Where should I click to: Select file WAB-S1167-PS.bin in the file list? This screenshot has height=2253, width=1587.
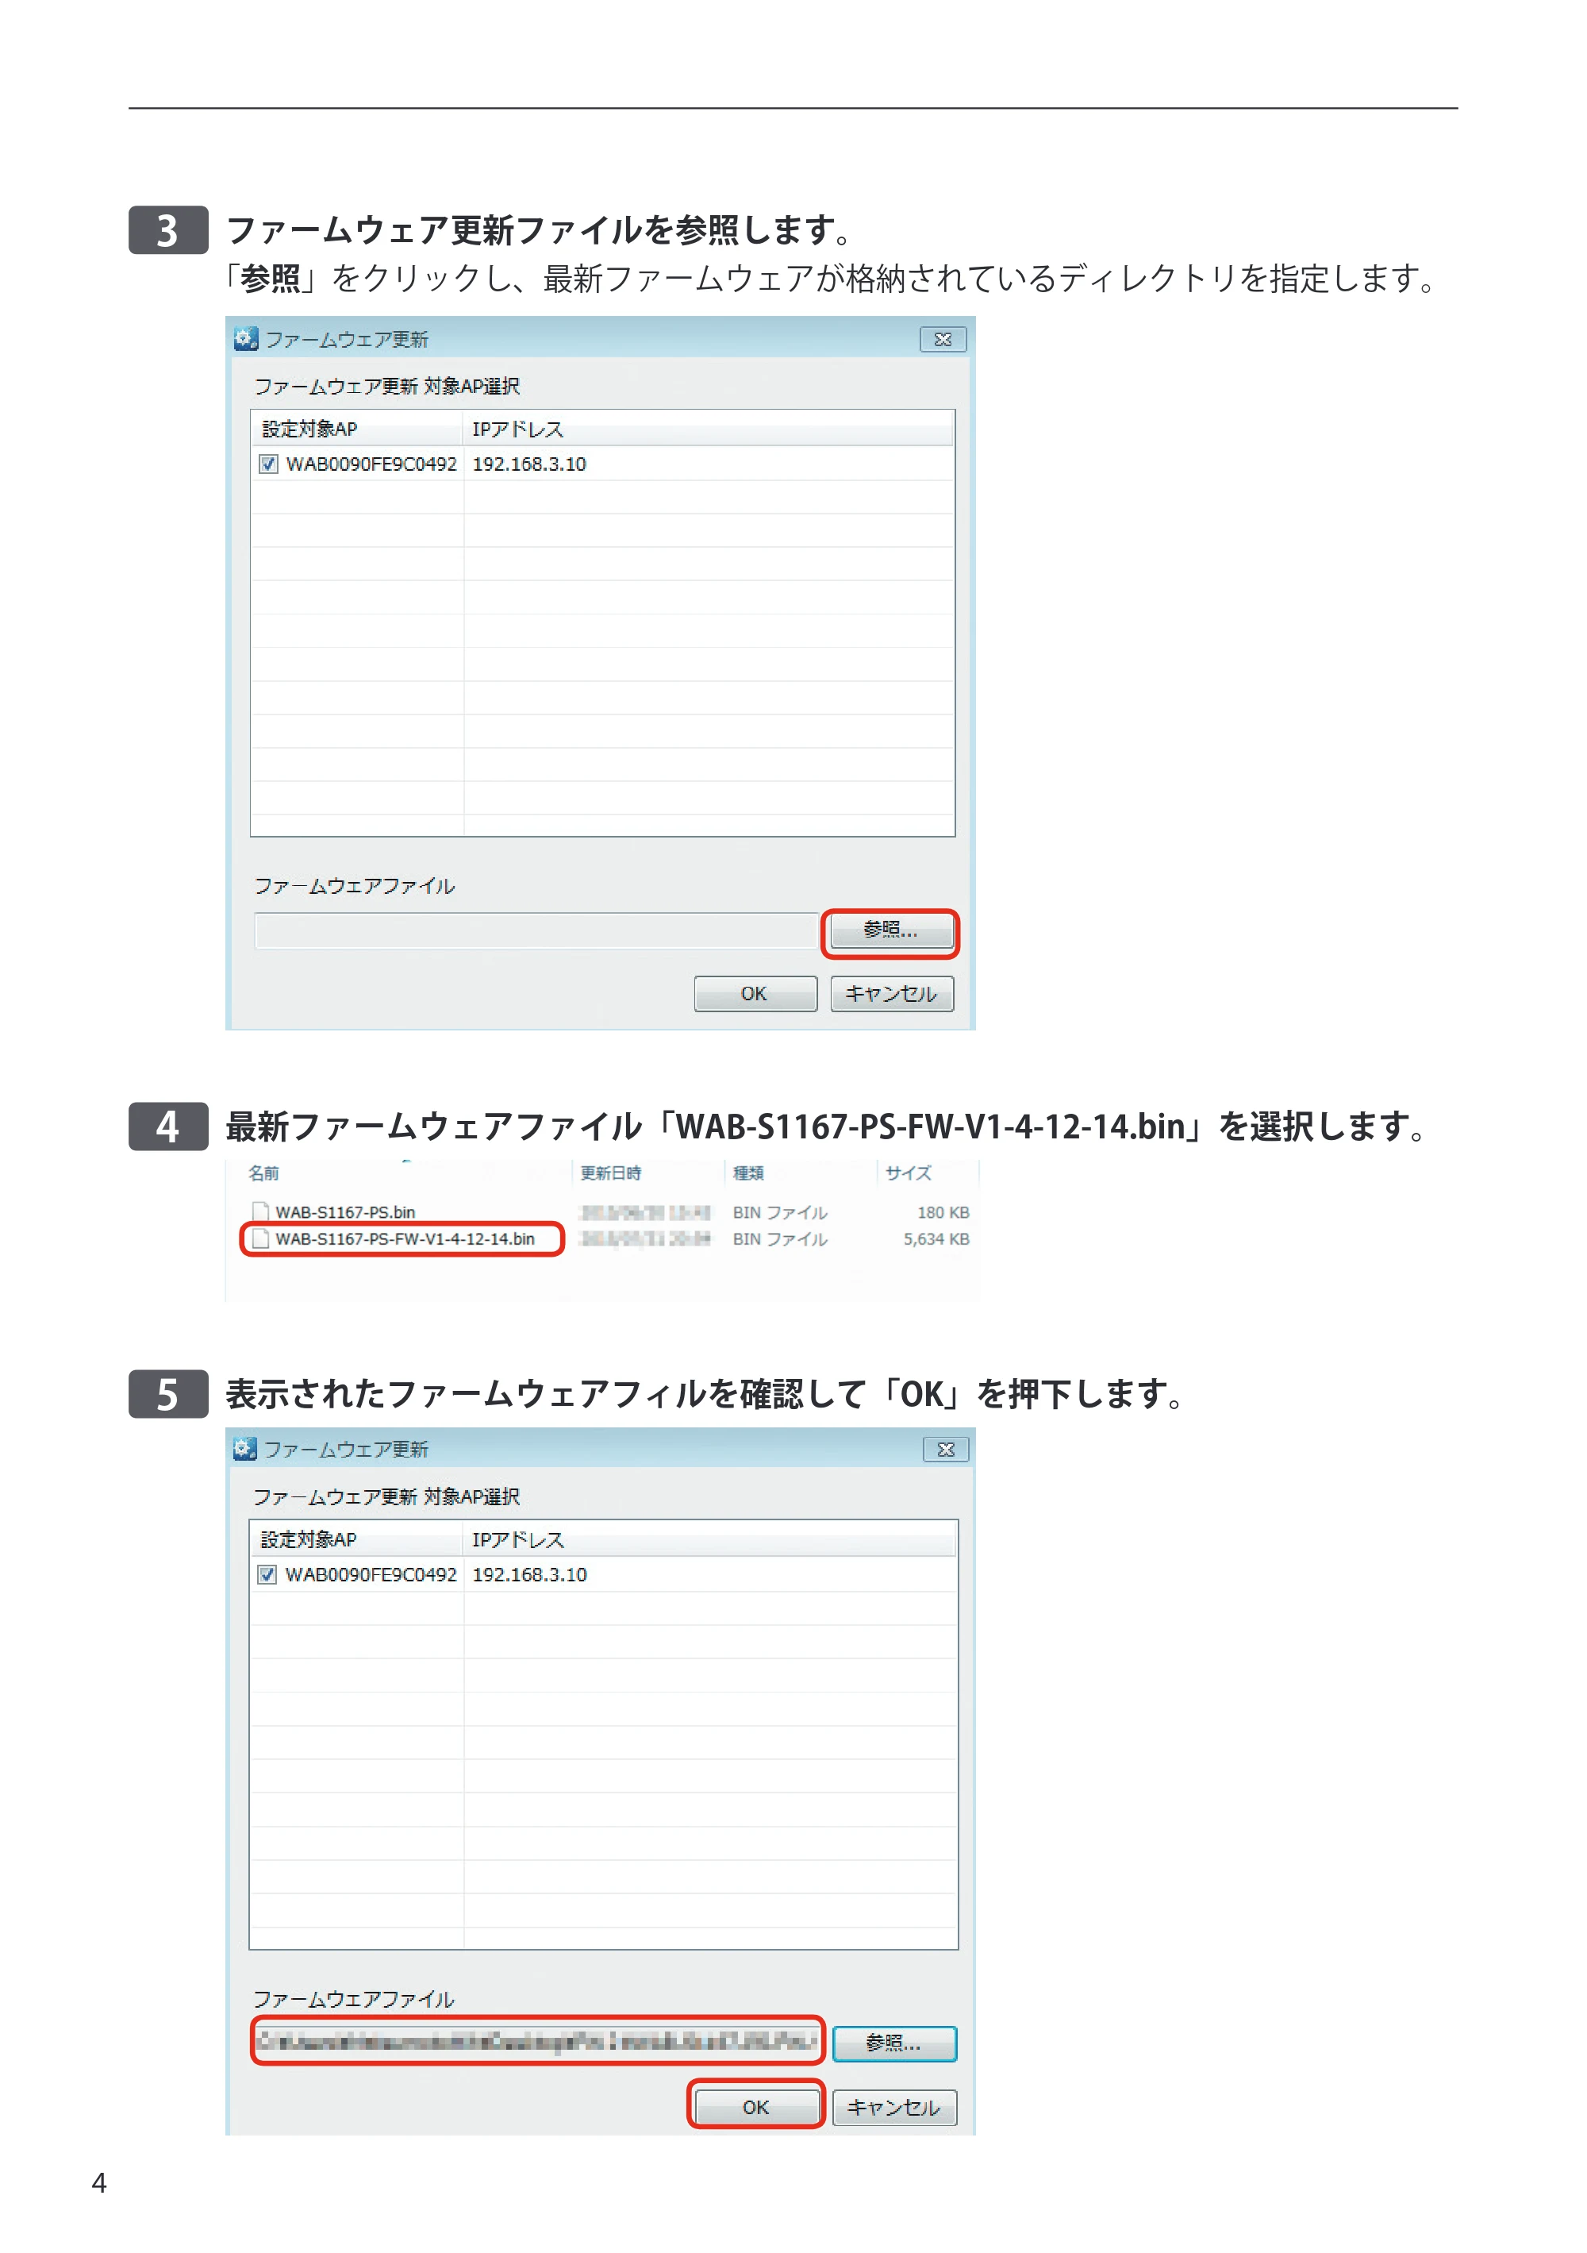click(x=344, y=1213)
